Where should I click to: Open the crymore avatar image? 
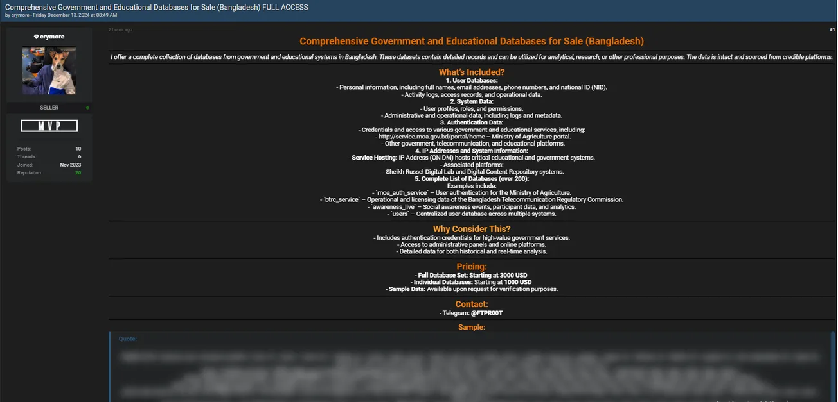tap(49, 70)
